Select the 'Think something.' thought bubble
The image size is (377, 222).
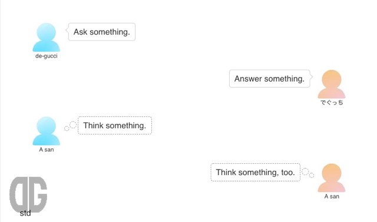(115, 125)
